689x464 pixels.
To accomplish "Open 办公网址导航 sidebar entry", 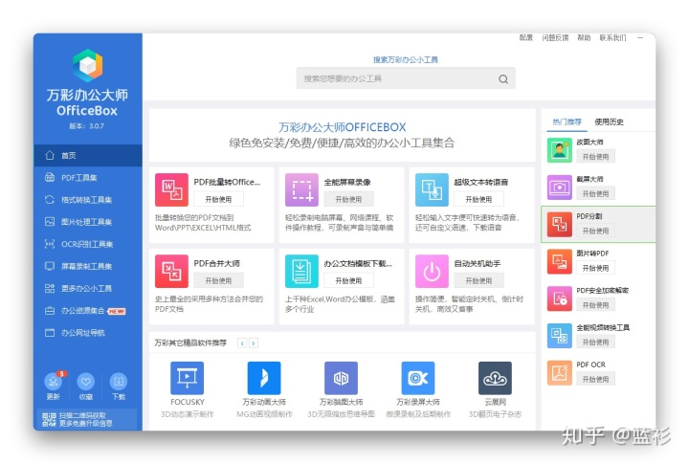I will pos(88,333).
